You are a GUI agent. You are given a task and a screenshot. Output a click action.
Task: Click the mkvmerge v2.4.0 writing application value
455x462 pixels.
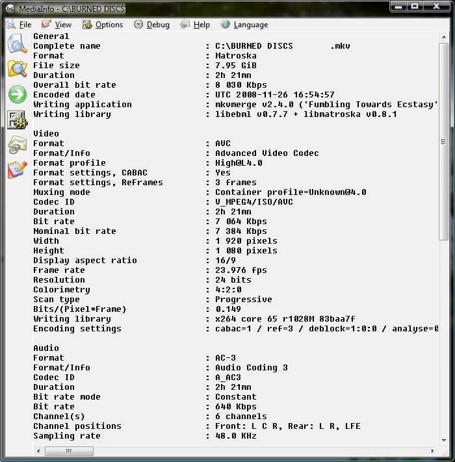326,105
